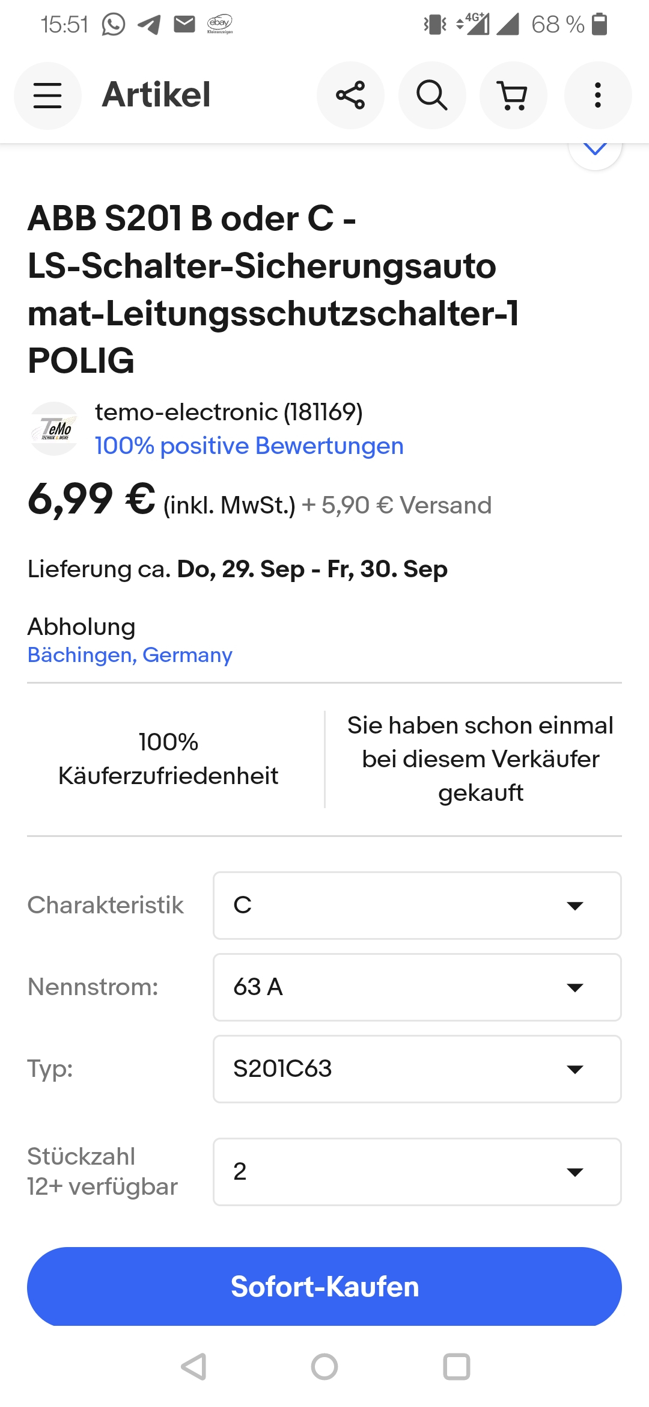Screen dimensions: 649x1407
Task: Tap the temo-electronic seller logo
Action: click(x=54, y=429)
